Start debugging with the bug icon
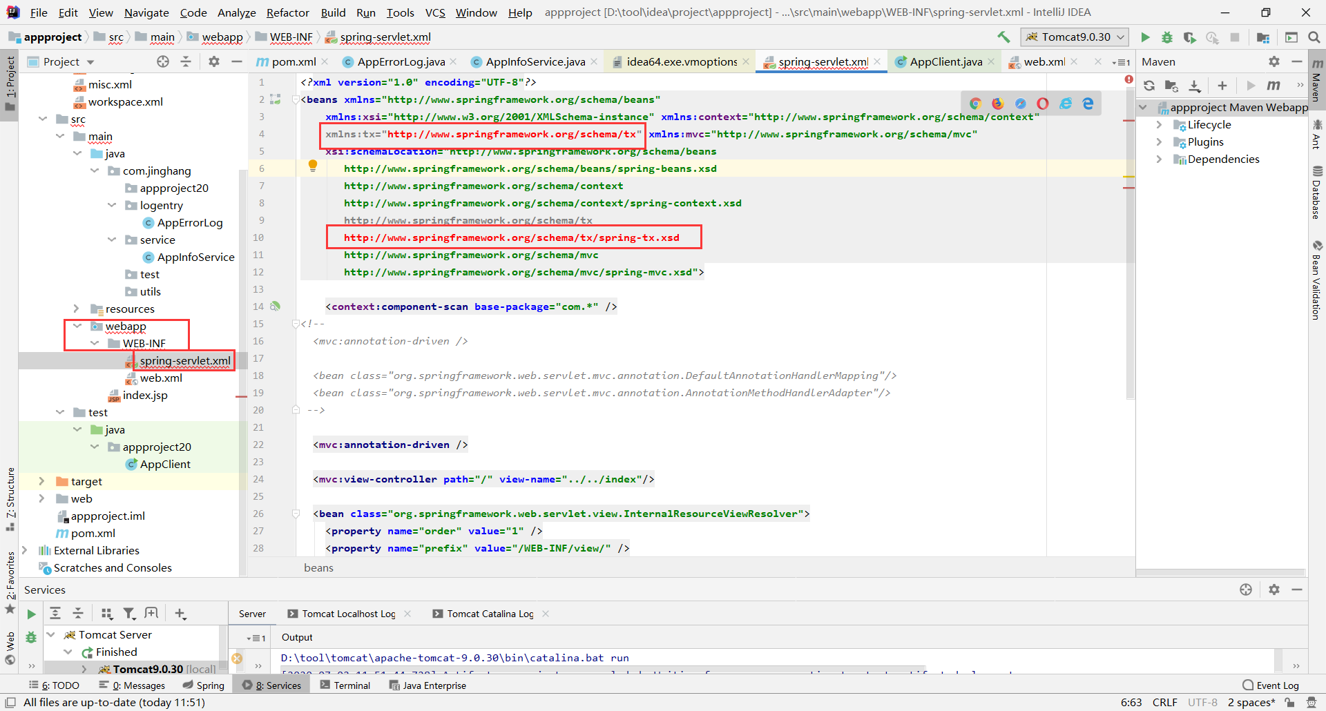1326x711 pixels. 1167,37
